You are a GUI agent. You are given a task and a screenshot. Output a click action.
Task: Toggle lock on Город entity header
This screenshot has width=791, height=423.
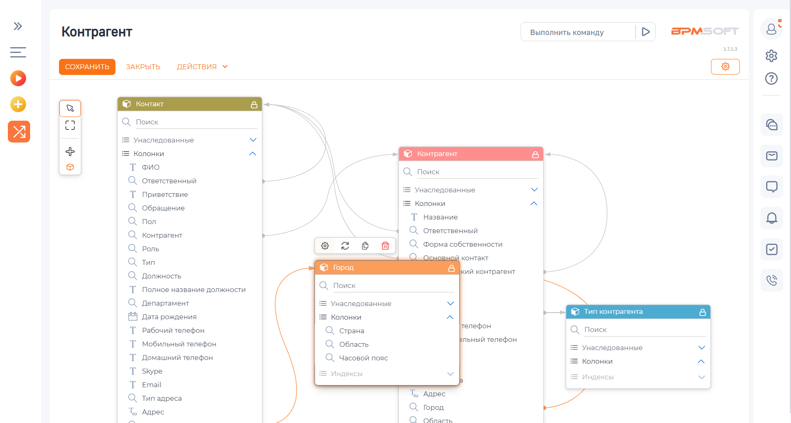point(451,268)
